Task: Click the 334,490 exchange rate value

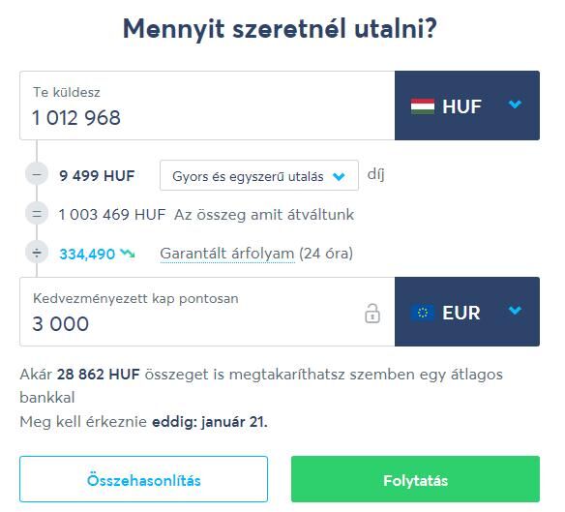Action: point(87,255)
